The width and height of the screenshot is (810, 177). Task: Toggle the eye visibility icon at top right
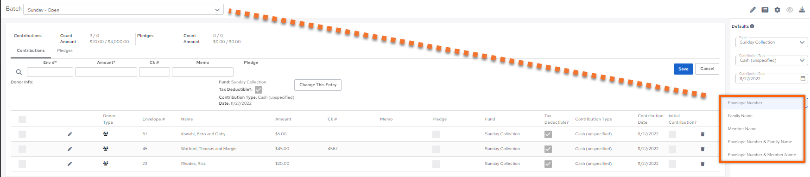click(x=790, y=10)
